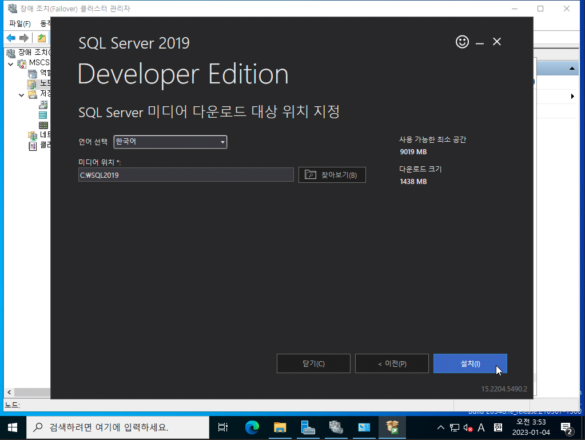Viewport: 585px width, 440px height.
Task: Minimize the SQL Server installer window
Action: point(479,43)
